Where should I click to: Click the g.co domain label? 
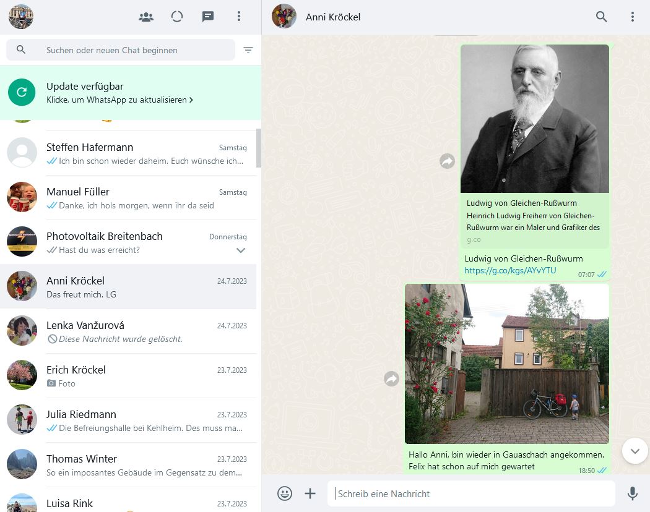point(474,239)
